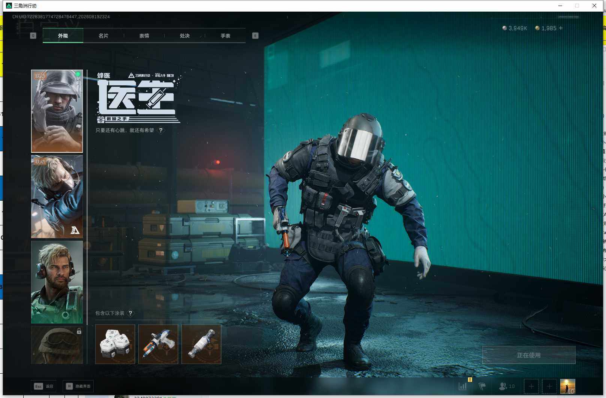Open the 外观 appearance tab
This screenshot has height=398, width=606.
[63, 36]
